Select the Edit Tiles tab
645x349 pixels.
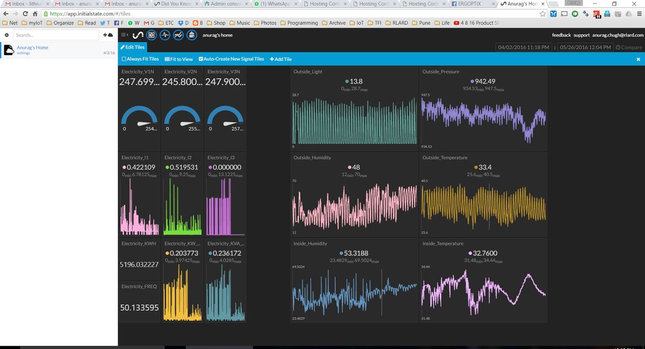point(132,47)
